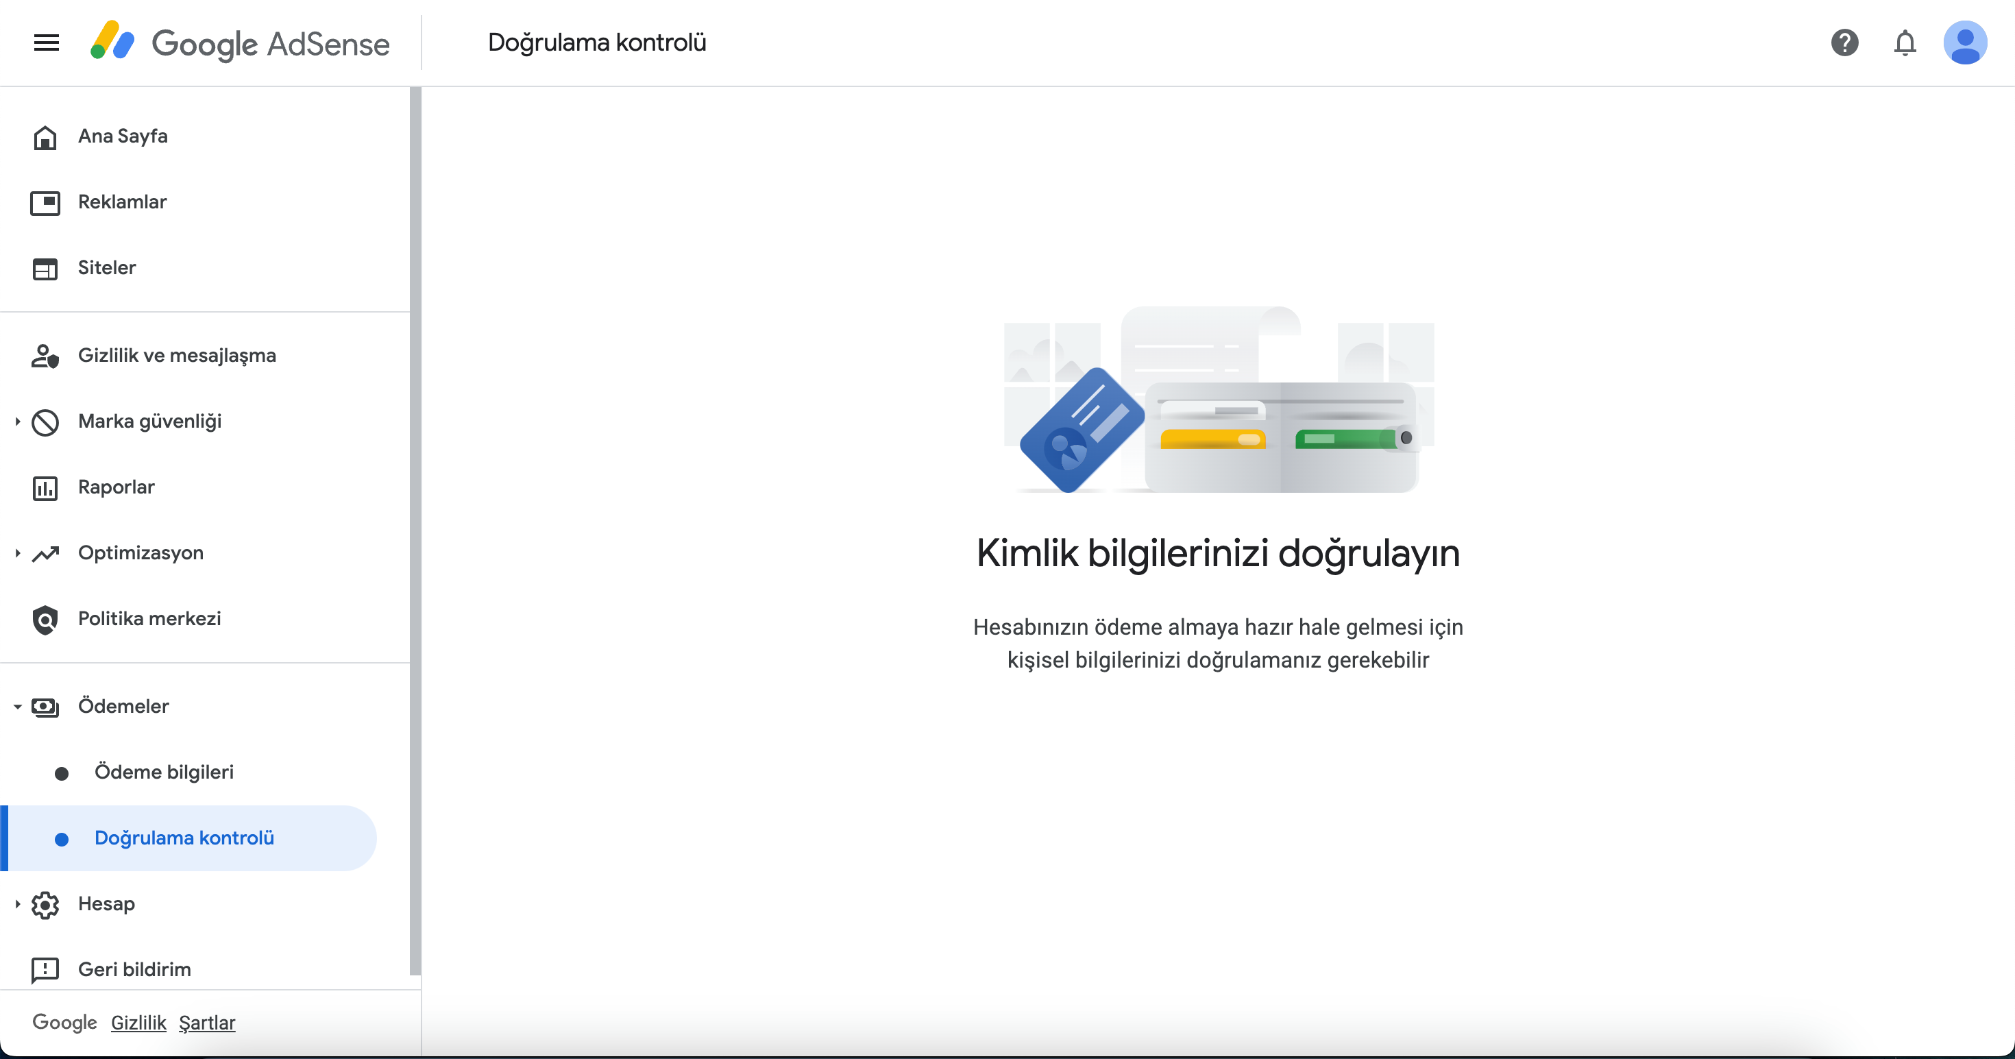Collapse the Ödemeler section arrow

click(17, 706)
